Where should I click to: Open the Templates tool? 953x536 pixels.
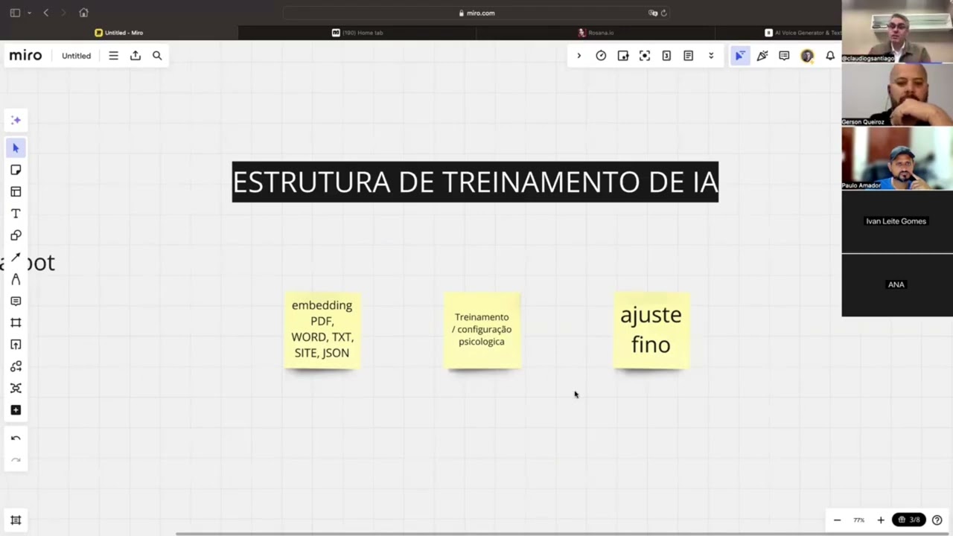(16, 192)
